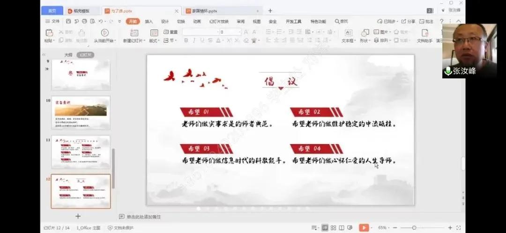Insert a text box (文本框)
The width and height of the screenshot is (506, 233).
pos(348,33)
